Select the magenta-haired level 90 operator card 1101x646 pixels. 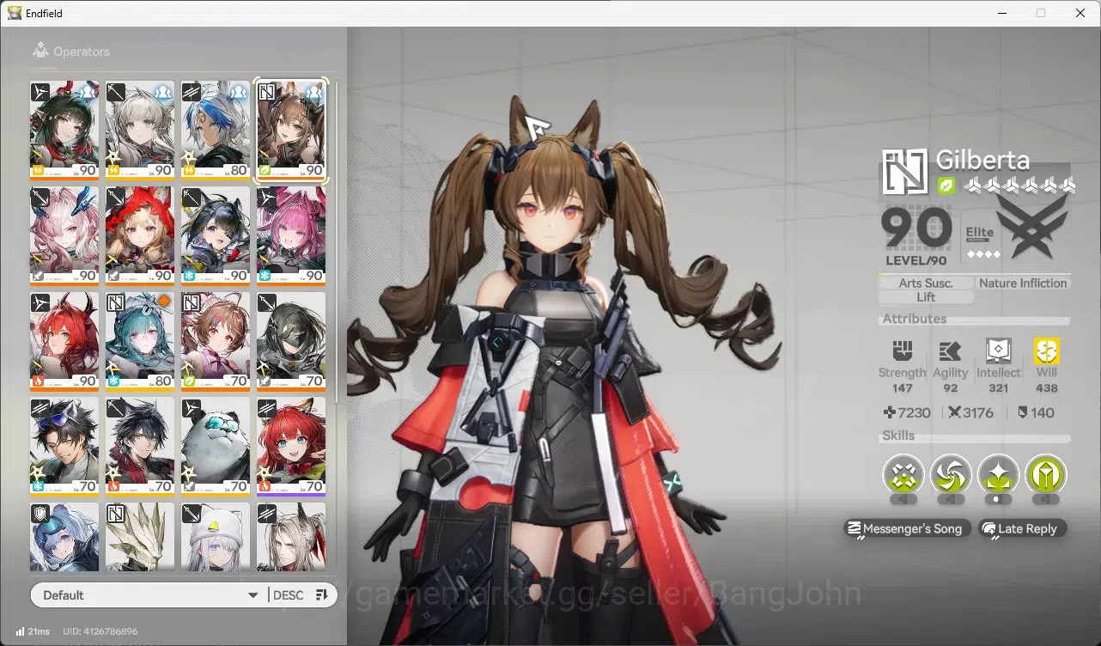tap(291, 236)
